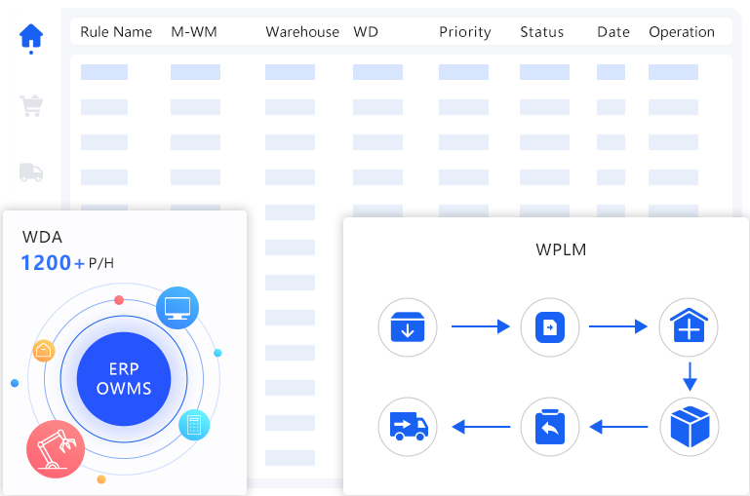Open the delivery truck sidebar icon
This screenshot has width=750, height=496.
tap(31, 172)
